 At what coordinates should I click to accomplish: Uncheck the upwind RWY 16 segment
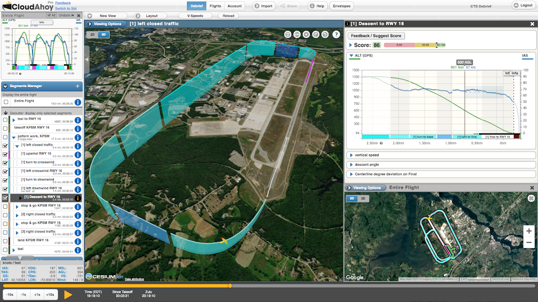[x=5, y=154]
